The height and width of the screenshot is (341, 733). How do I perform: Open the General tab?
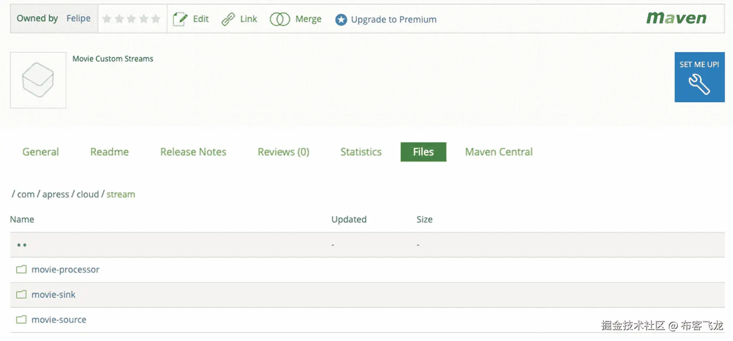[x=41, y=152]
